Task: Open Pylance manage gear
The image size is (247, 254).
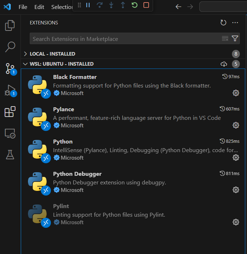Action: (236, 125)
